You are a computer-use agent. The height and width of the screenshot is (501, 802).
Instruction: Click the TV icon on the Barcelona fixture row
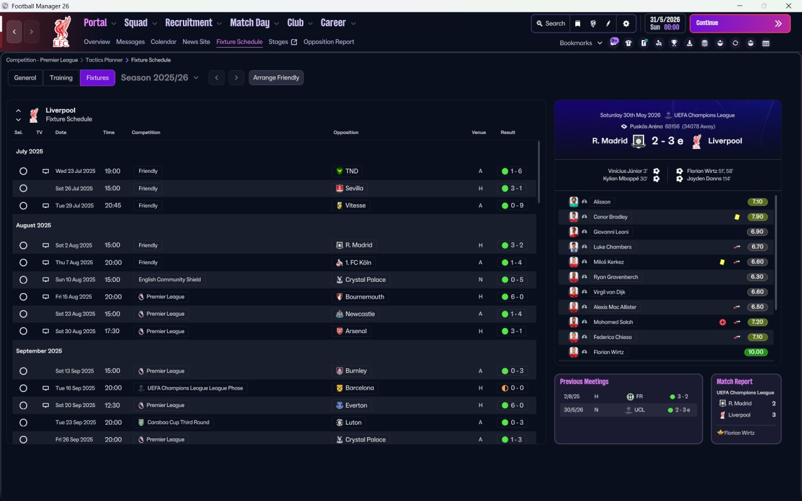click(45, 388)
